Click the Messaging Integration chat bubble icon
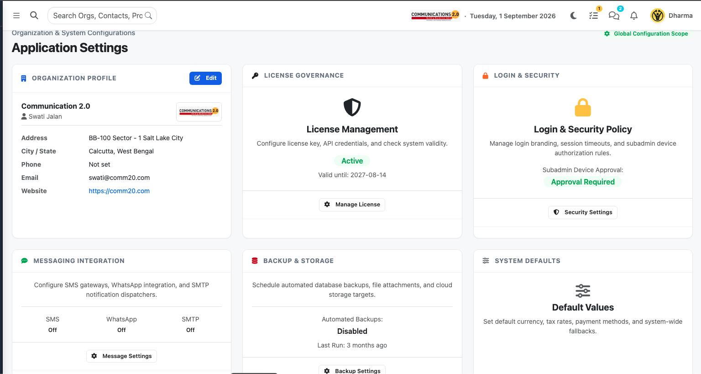The height and width of the screenshot is (374, 701). 25,261
